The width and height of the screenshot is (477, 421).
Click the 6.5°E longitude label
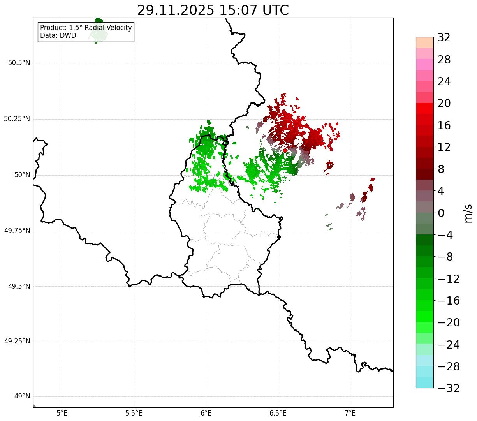pyautogui.click(x=278, y=413)
